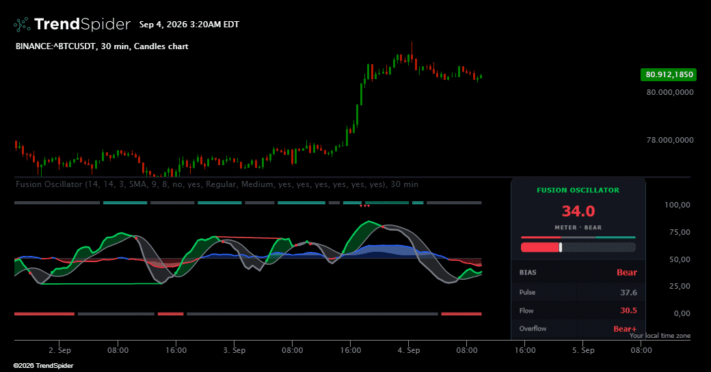Click the tall red-wick candle at the price peak
711x372 pixels.
pos(412,53)
